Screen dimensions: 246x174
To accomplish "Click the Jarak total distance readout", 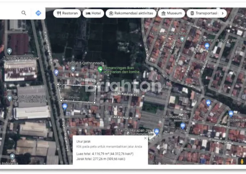I will coord(101,159).
